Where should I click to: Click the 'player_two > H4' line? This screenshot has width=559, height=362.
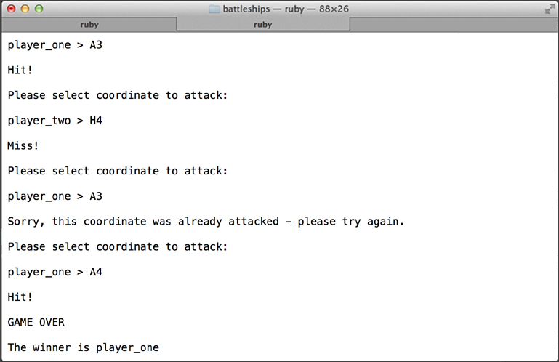coord(55,121)
